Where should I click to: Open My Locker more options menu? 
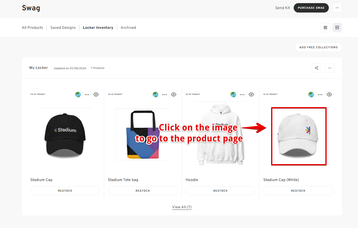329,68
